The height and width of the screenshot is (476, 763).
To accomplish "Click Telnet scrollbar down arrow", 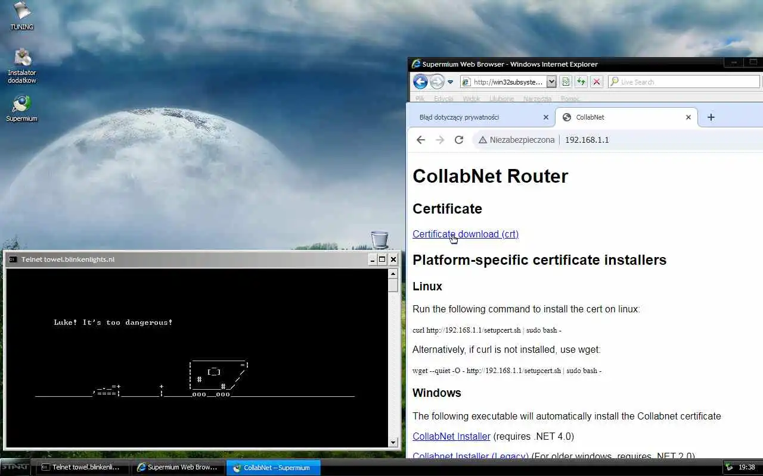I will coord(393,443).
